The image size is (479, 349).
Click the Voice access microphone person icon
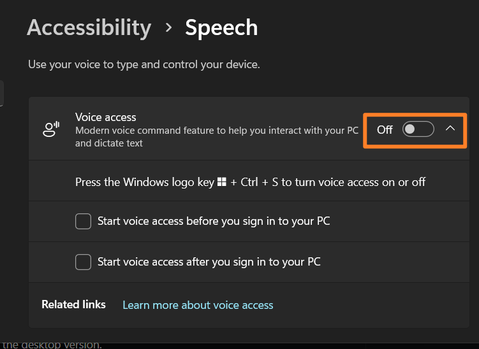pyautogui.click(x=51, y=129)
